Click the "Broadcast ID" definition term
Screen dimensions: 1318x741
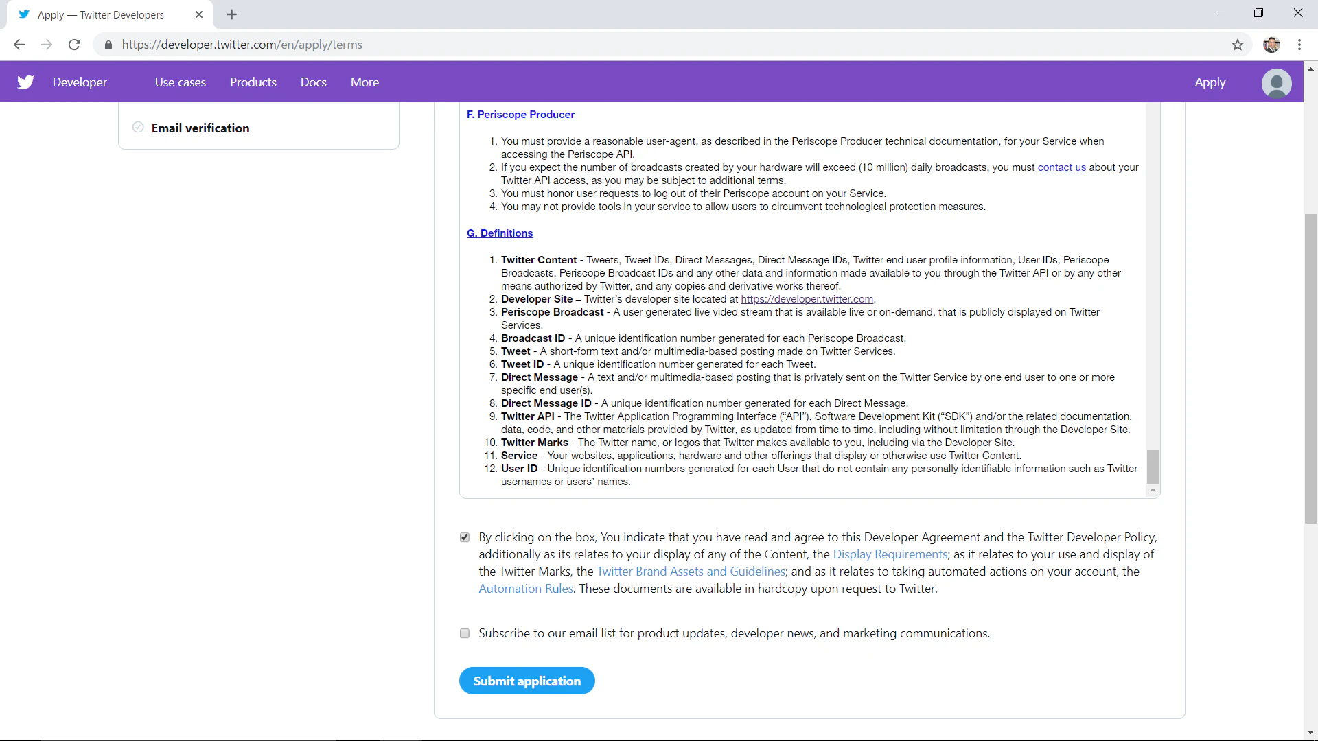coord(533,338)
